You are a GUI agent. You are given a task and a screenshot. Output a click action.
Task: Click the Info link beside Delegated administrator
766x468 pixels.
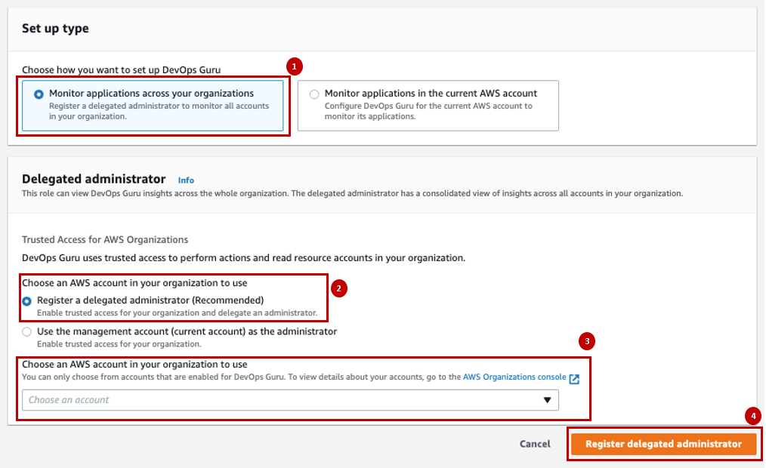[186, 180]
